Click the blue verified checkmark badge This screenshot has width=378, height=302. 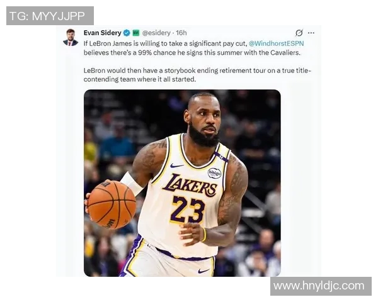[127, 33]
